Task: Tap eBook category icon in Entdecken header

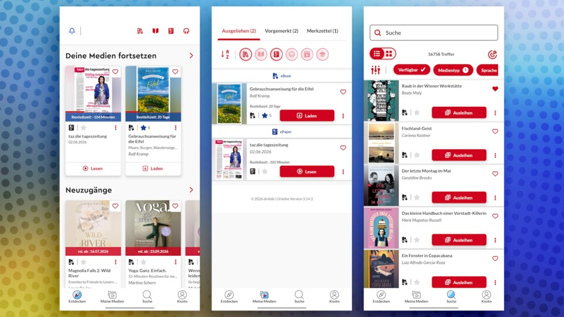Action: click(x=140, y=31)
